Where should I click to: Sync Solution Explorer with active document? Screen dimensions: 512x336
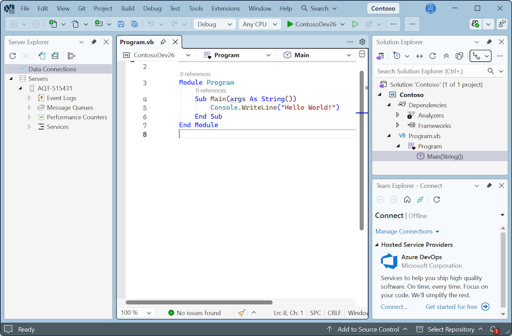click(419, 56)
